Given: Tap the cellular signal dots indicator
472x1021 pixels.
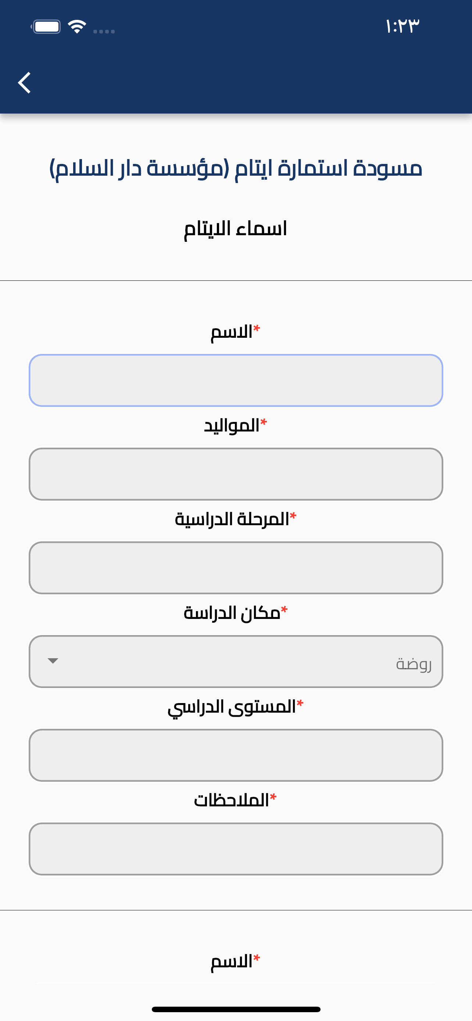Looking at the screenshot, I should click(104, 31).
